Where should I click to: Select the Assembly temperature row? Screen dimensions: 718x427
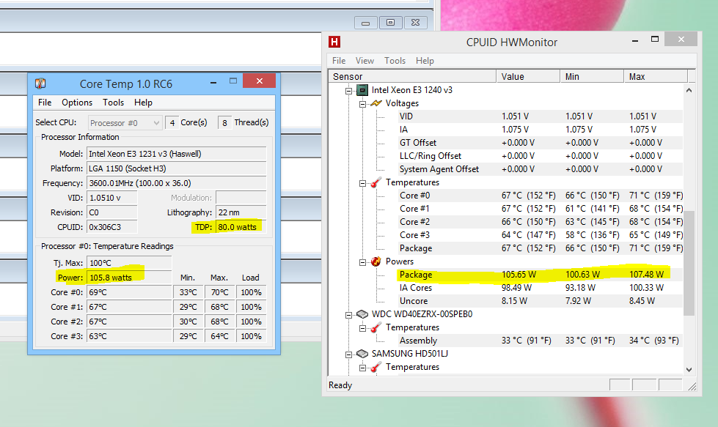pyautogui.click(x=541, y=341)
